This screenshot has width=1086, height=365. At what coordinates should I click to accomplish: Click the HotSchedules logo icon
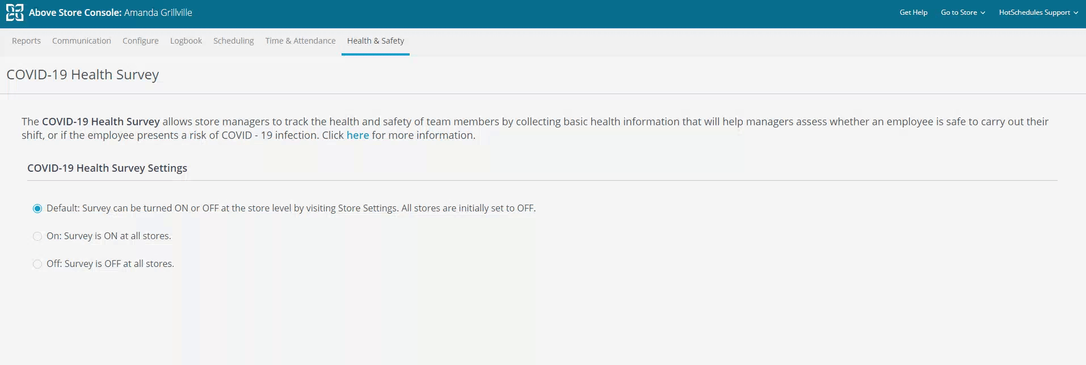pos(15,12)
